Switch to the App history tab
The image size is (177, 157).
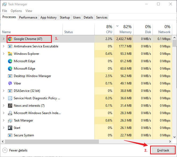coord(48,17)
